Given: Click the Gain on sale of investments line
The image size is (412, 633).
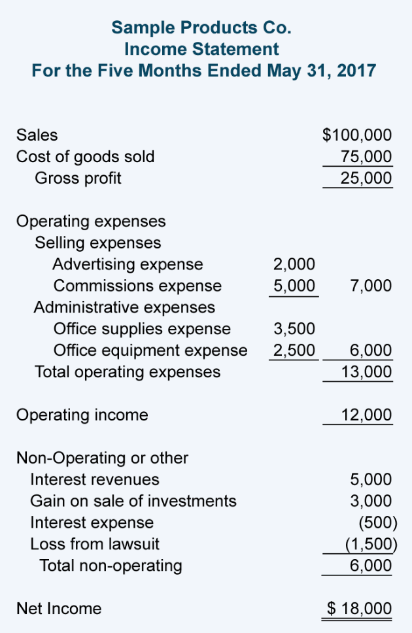Looking at the screenshot, I should pos(133,501).
